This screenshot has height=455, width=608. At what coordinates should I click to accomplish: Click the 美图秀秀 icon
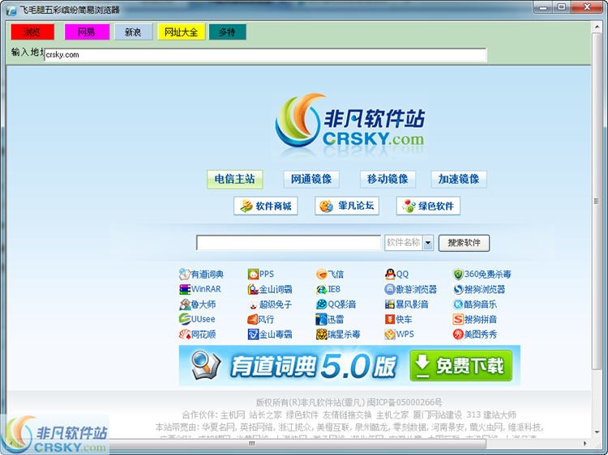pyautogui.click(x=458, y=334)
